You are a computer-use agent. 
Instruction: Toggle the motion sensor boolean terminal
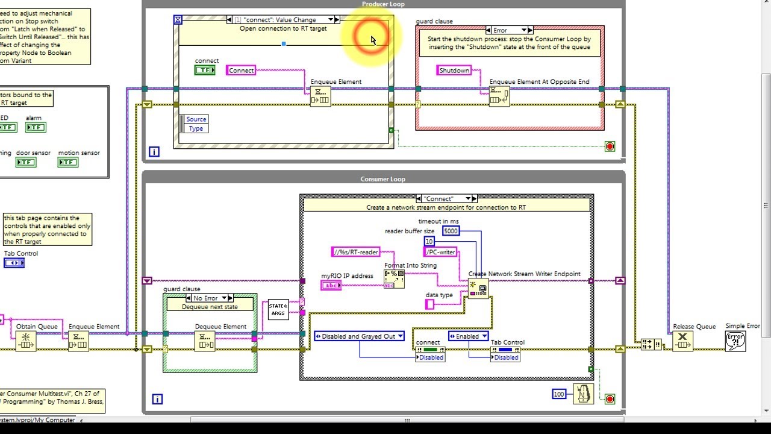(x=68, y=162)
